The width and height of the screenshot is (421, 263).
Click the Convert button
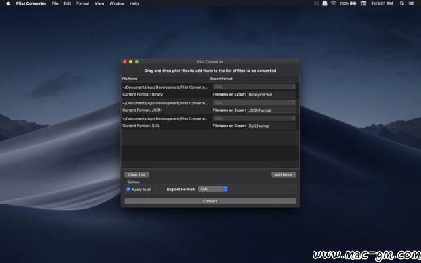[x=210, y=201]
